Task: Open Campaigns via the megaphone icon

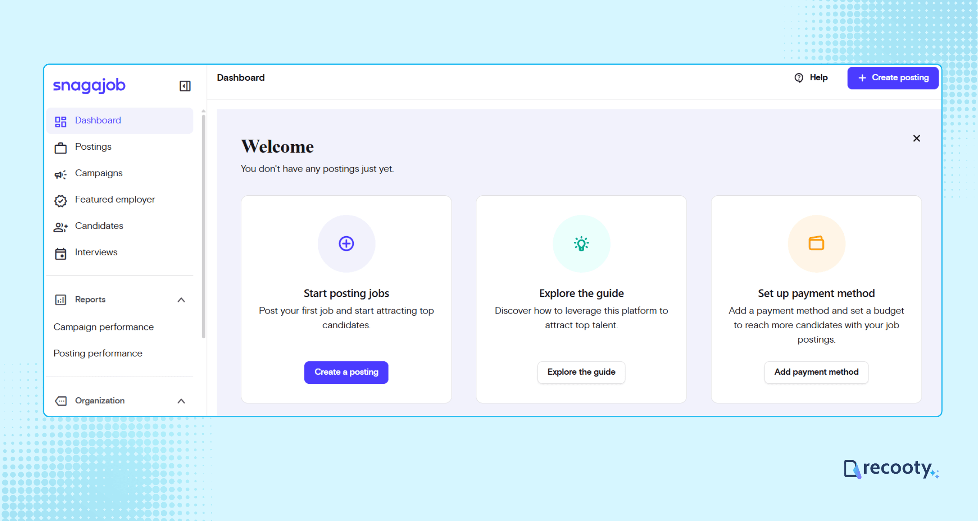Action: (60, 174)
